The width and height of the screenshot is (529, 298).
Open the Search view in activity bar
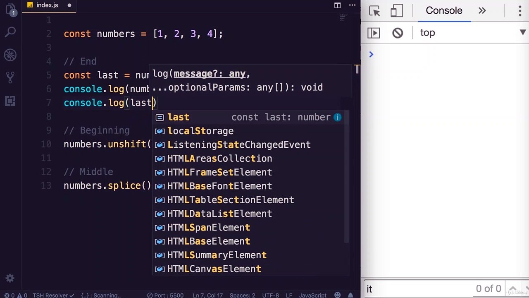[10, 32]
